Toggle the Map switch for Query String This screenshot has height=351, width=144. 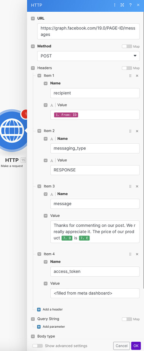click(127, 319)
